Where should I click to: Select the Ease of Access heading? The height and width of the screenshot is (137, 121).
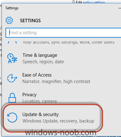coord(37,75)
